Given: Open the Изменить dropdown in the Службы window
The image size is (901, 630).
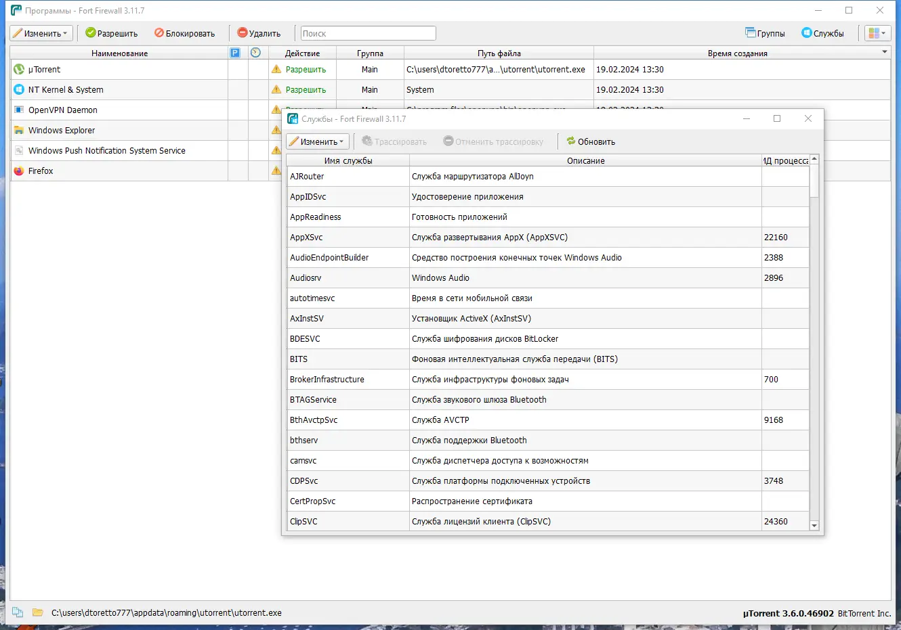Looking at the screenshot, I should tap(318, 141).
